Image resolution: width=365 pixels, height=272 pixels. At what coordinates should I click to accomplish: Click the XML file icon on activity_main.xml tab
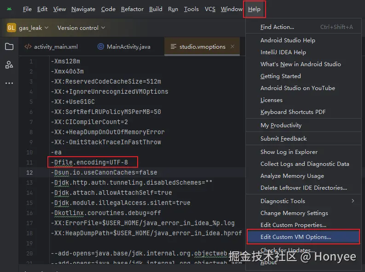[x=28, y=47]
